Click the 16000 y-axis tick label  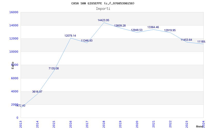pyautogui.click(x=14, y=12)
